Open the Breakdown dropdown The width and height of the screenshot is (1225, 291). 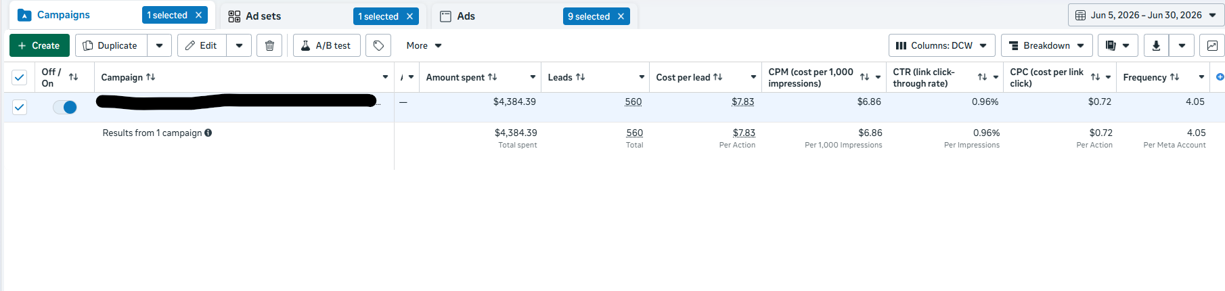click(1046, 45)
